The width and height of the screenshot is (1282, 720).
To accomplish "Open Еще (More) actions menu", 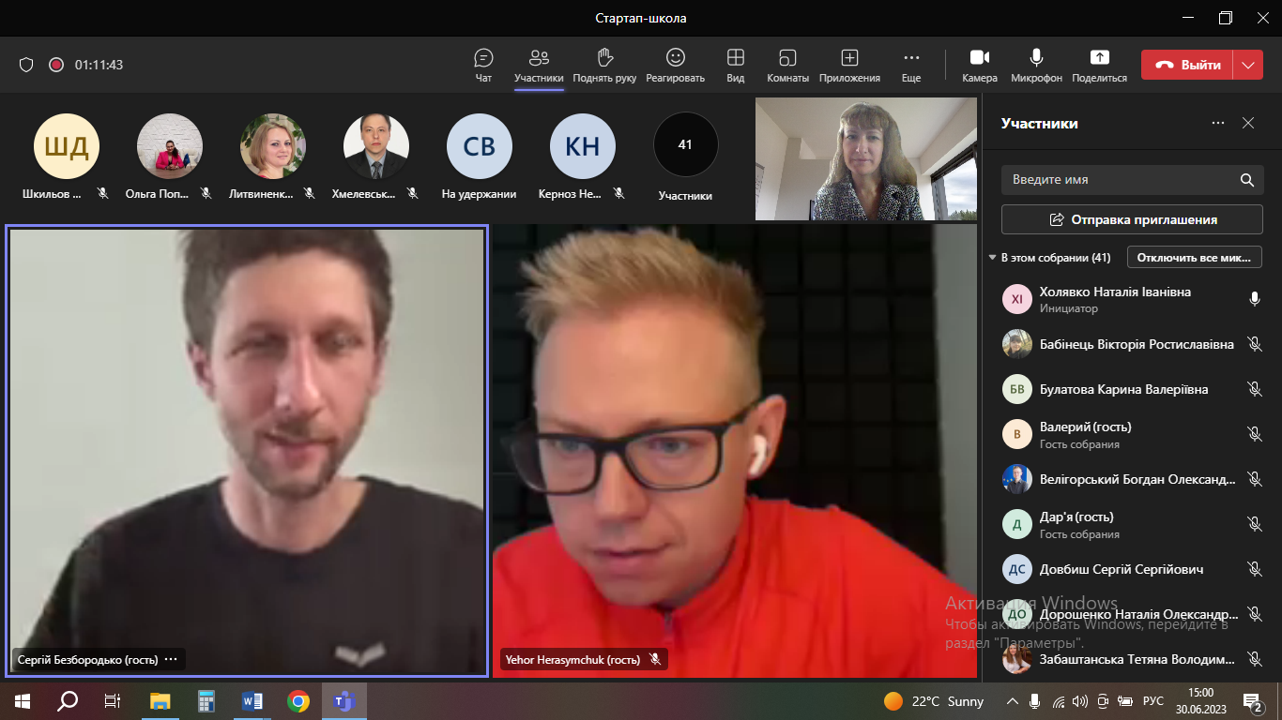I will (x=910, y=58).
